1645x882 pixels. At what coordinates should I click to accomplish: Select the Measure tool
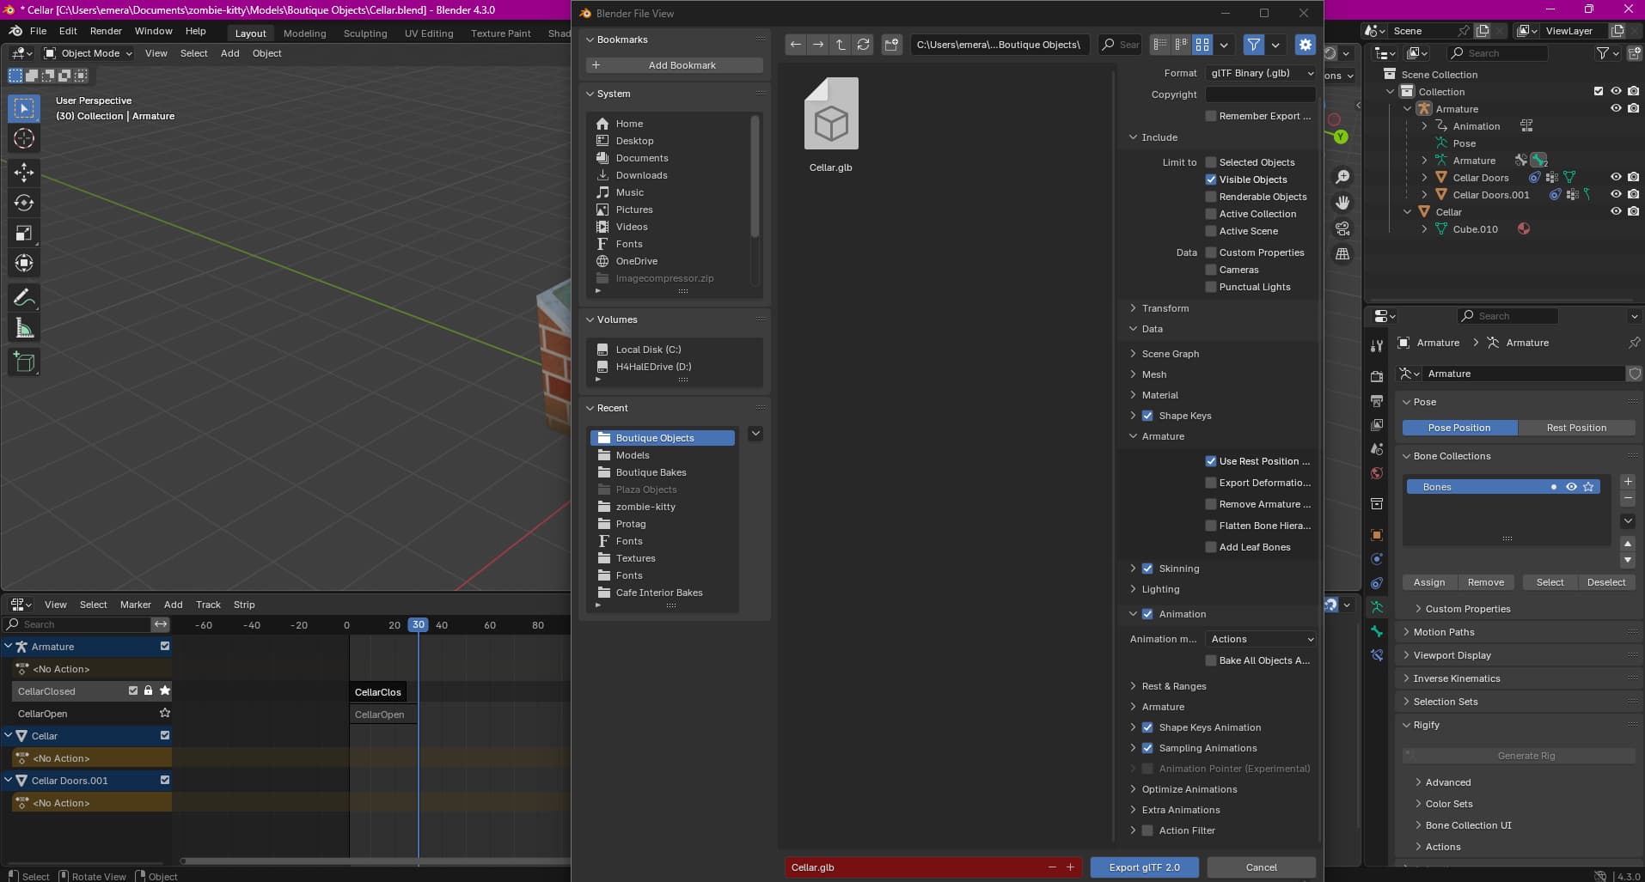[24, 327]
